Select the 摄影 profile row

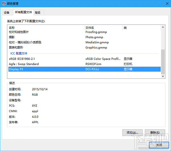[x=85, y=37]
